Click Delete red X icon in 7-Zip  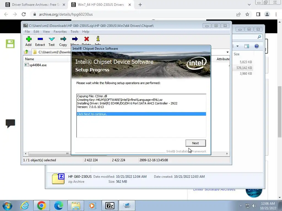pyautogui.click(x=86, y=39)
